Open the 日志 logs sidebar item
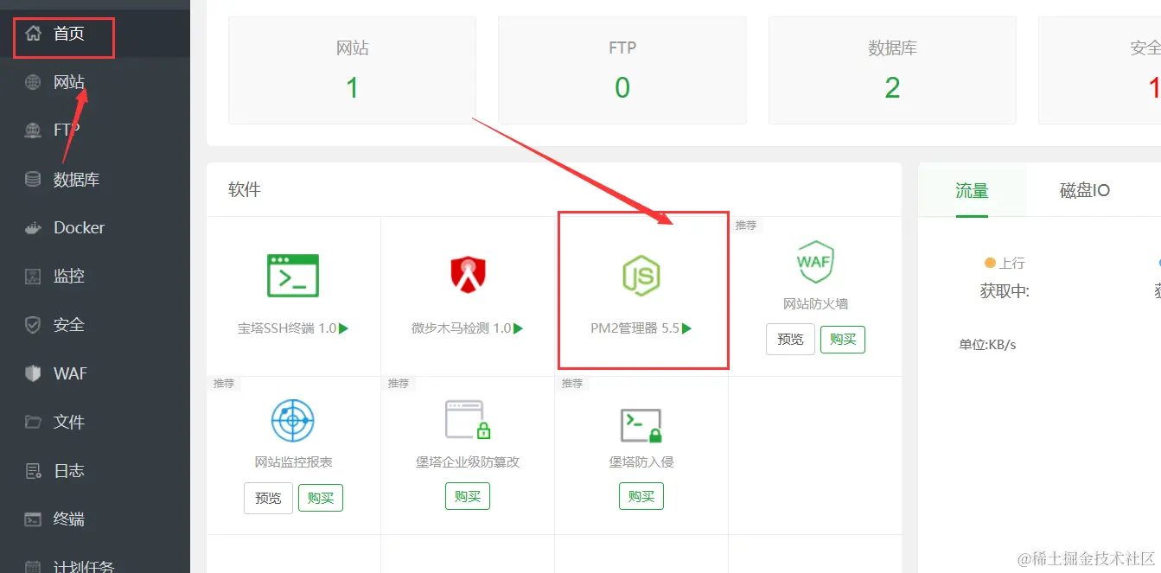Viewport: 1161px width, 573px height. pos(95,470)
